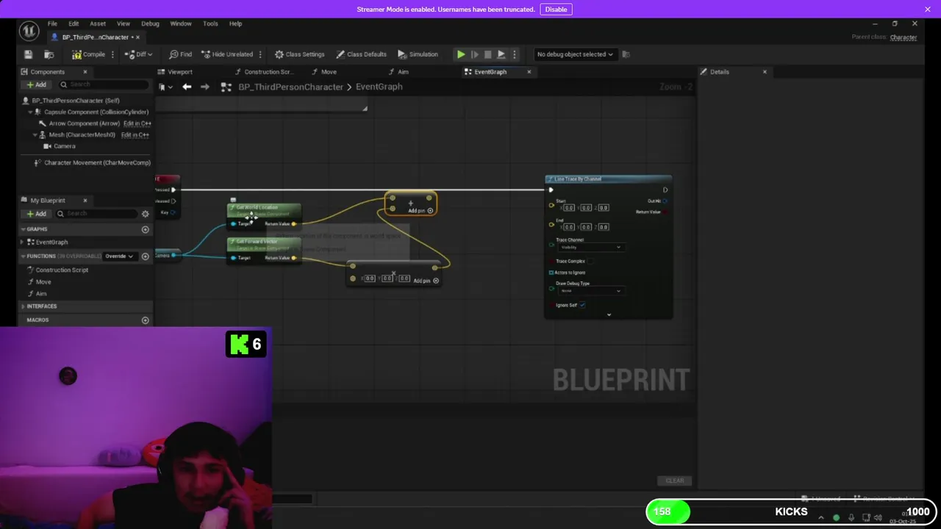Open the graph bookmarks dropdown icon
This screenshot has height=529, width=941.
pyautogui.click(x=165, y=87)
